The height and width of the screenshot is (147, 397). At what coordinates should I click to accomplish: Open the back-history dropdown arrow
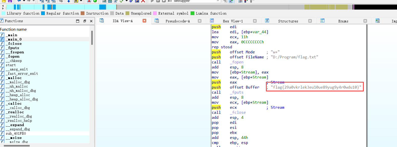[x=24, y=1]
